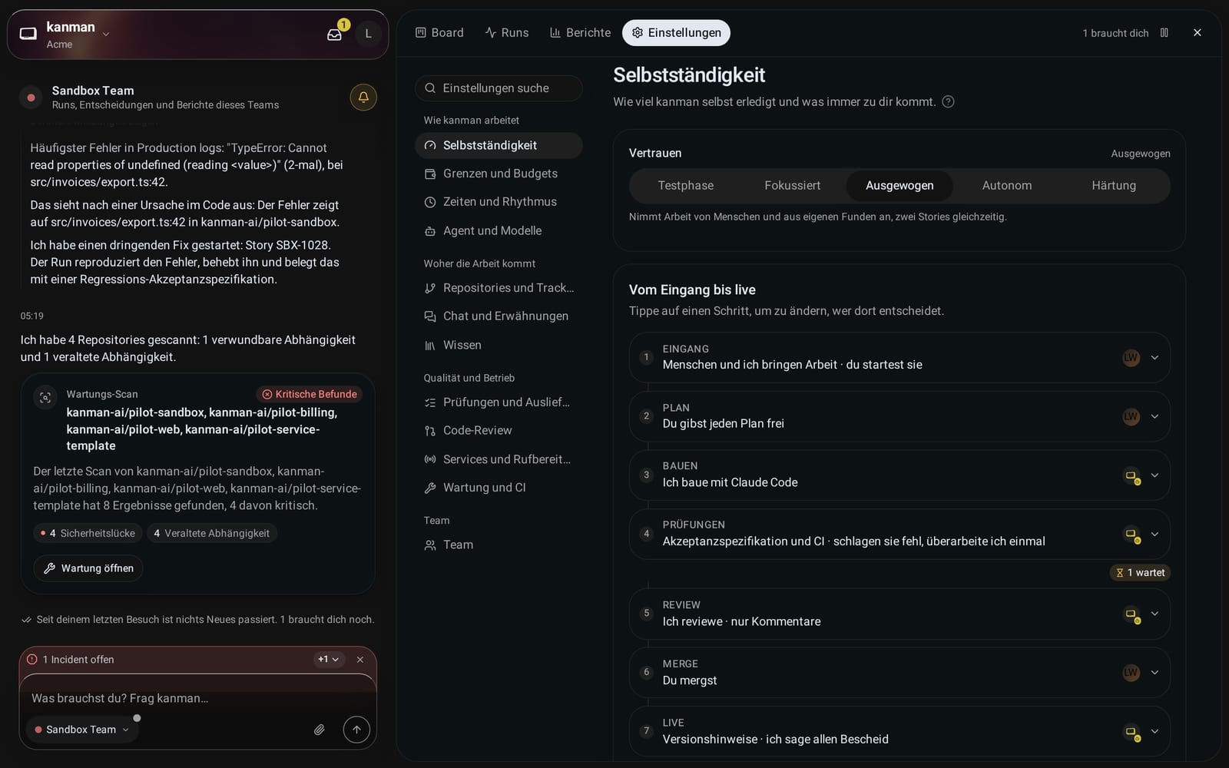
Task: Click the 'Kritische Befunde' badge
Action: click(x=310, y=395)
